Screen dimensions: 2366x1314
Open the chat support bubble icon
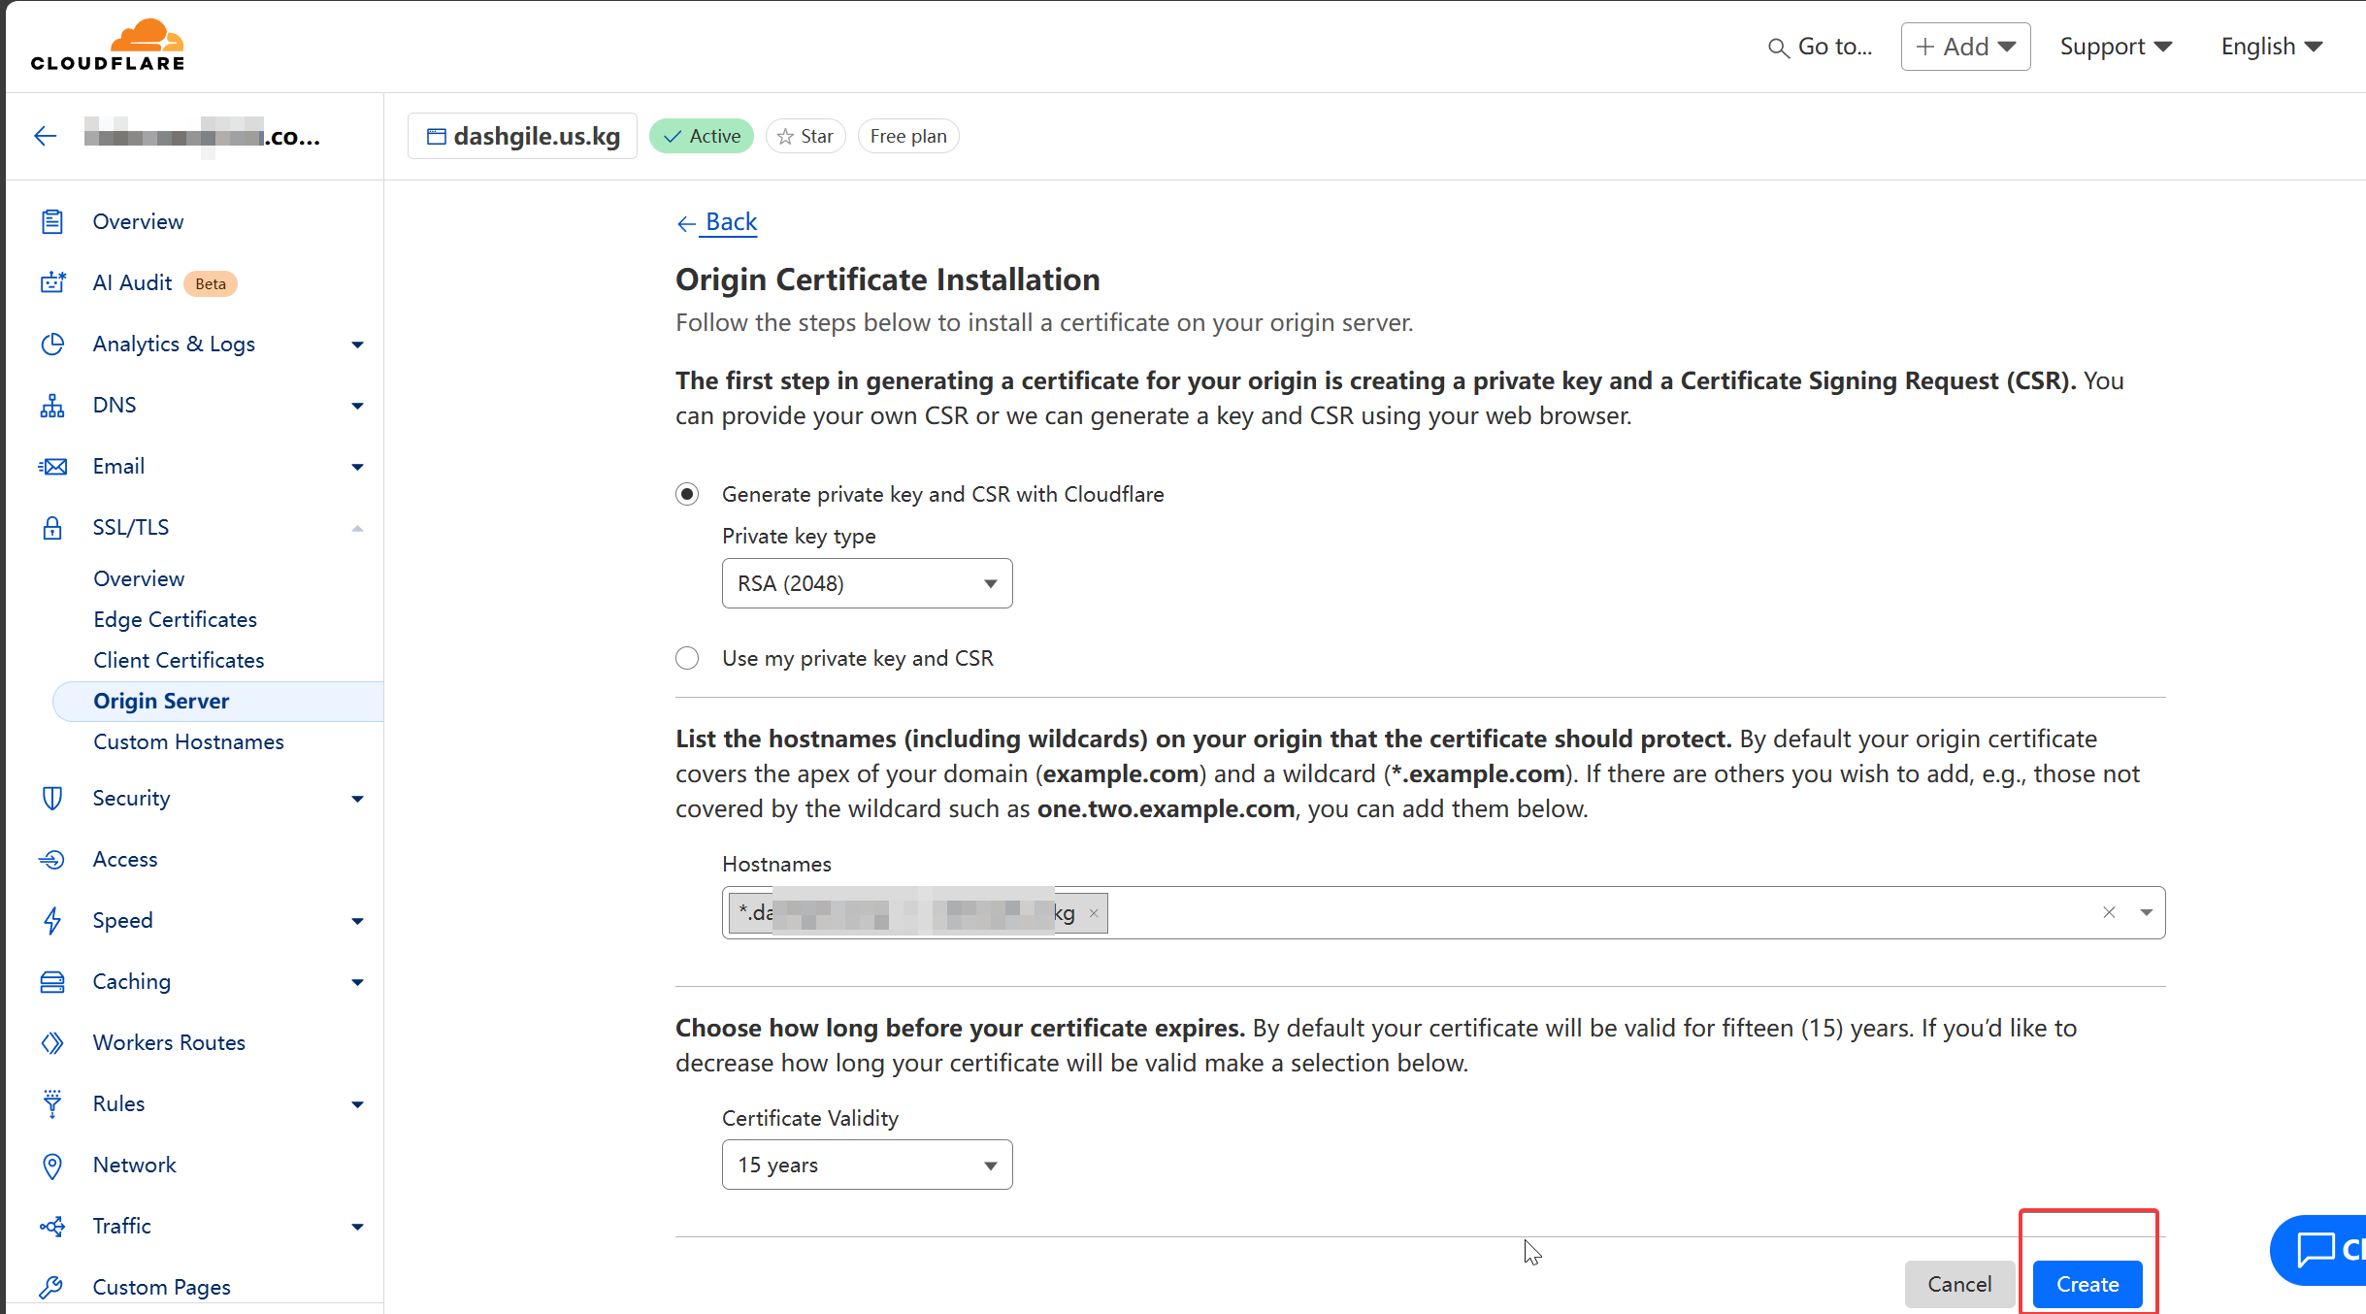(2317, 1249)
